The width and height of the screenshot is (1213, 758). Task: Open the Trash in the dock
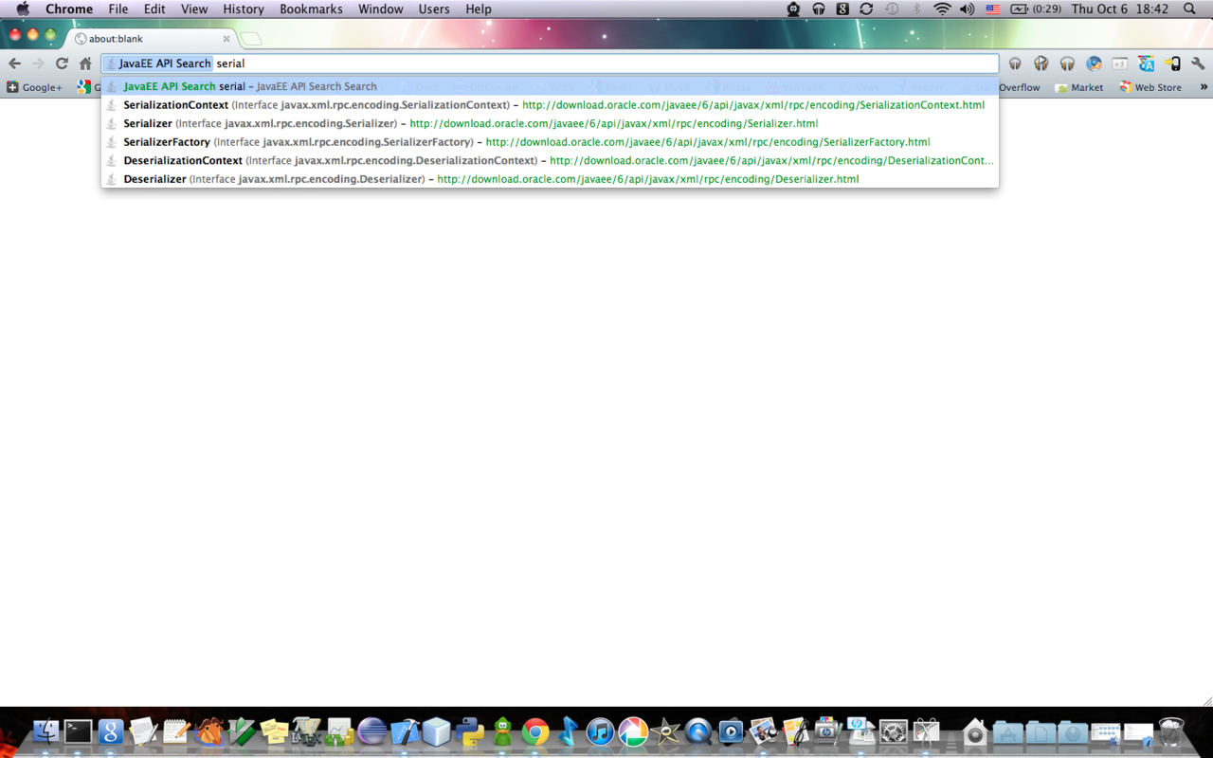coord(1171,731)
